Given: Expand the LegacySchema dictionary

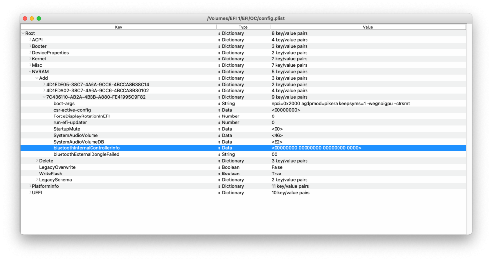Looking at the screenshot, I should (x=37, y=180).
